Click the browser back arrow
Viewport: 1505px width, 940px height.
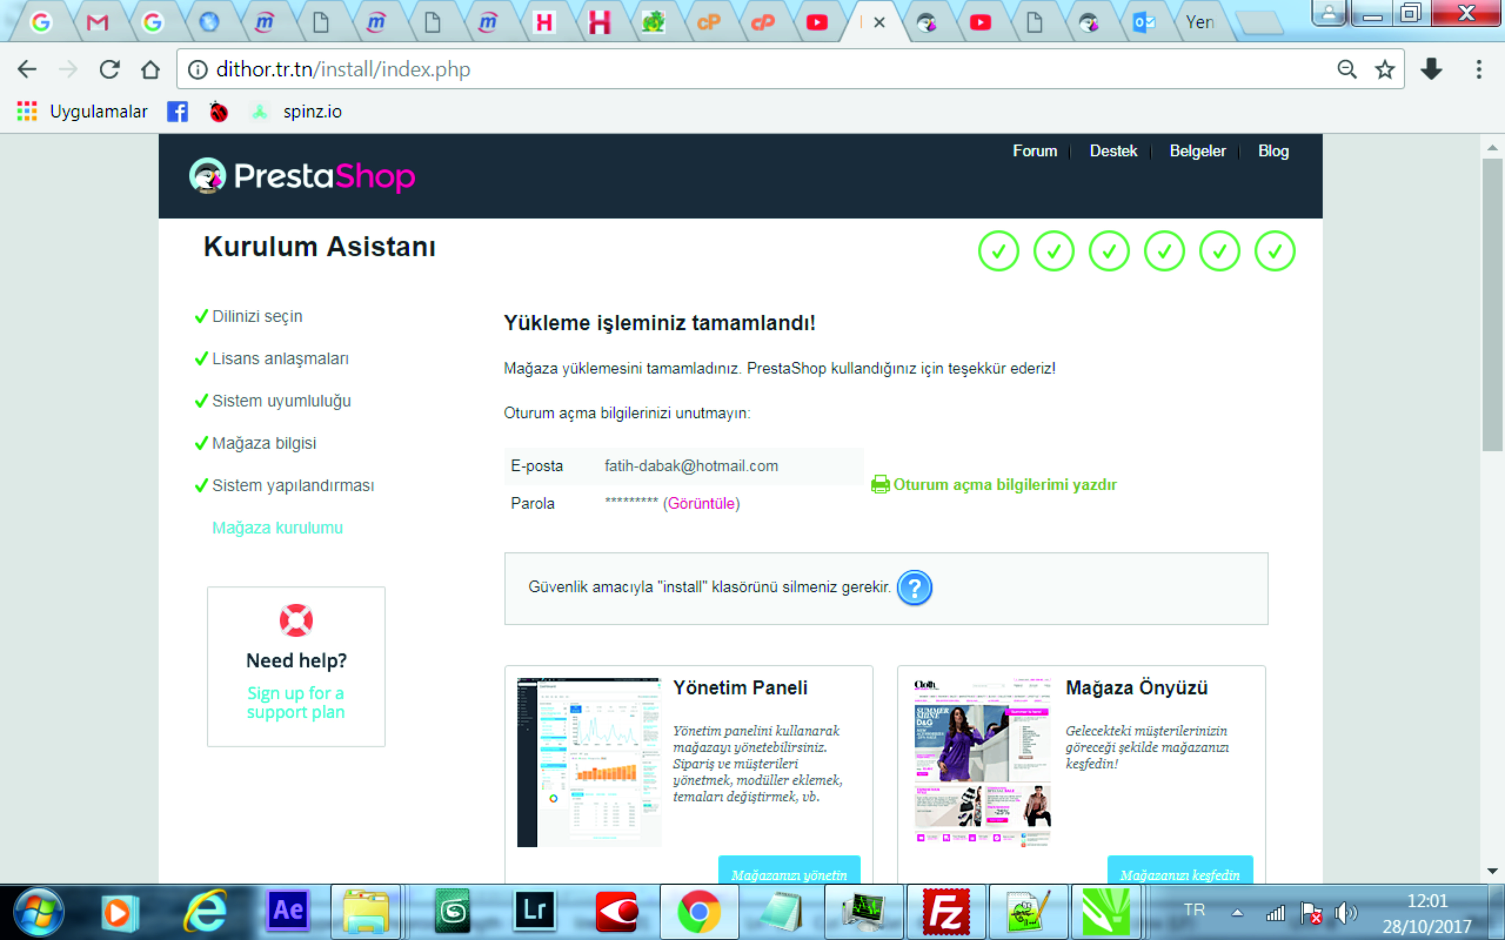pyautogui.click(x=27, y=69)
